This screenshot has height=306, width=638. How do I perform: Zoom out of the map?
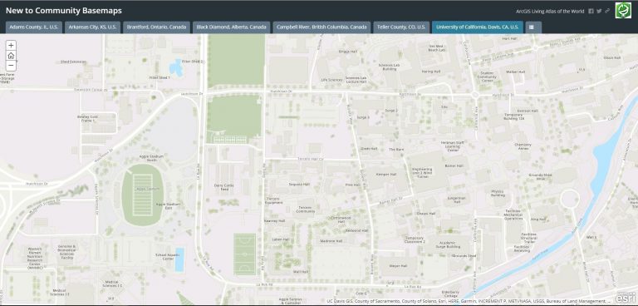click(11, 66)
